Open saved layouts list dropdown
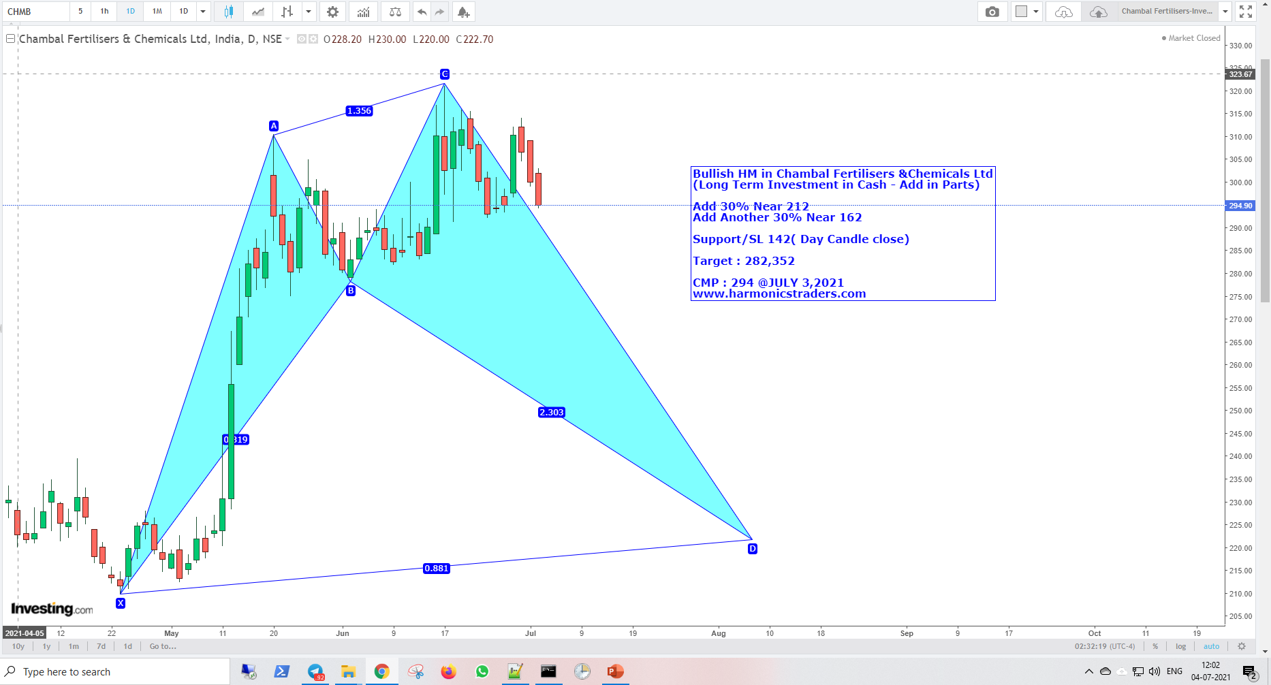The height and width of the screenshot is (685, 1271). [x=1225, y=12]
